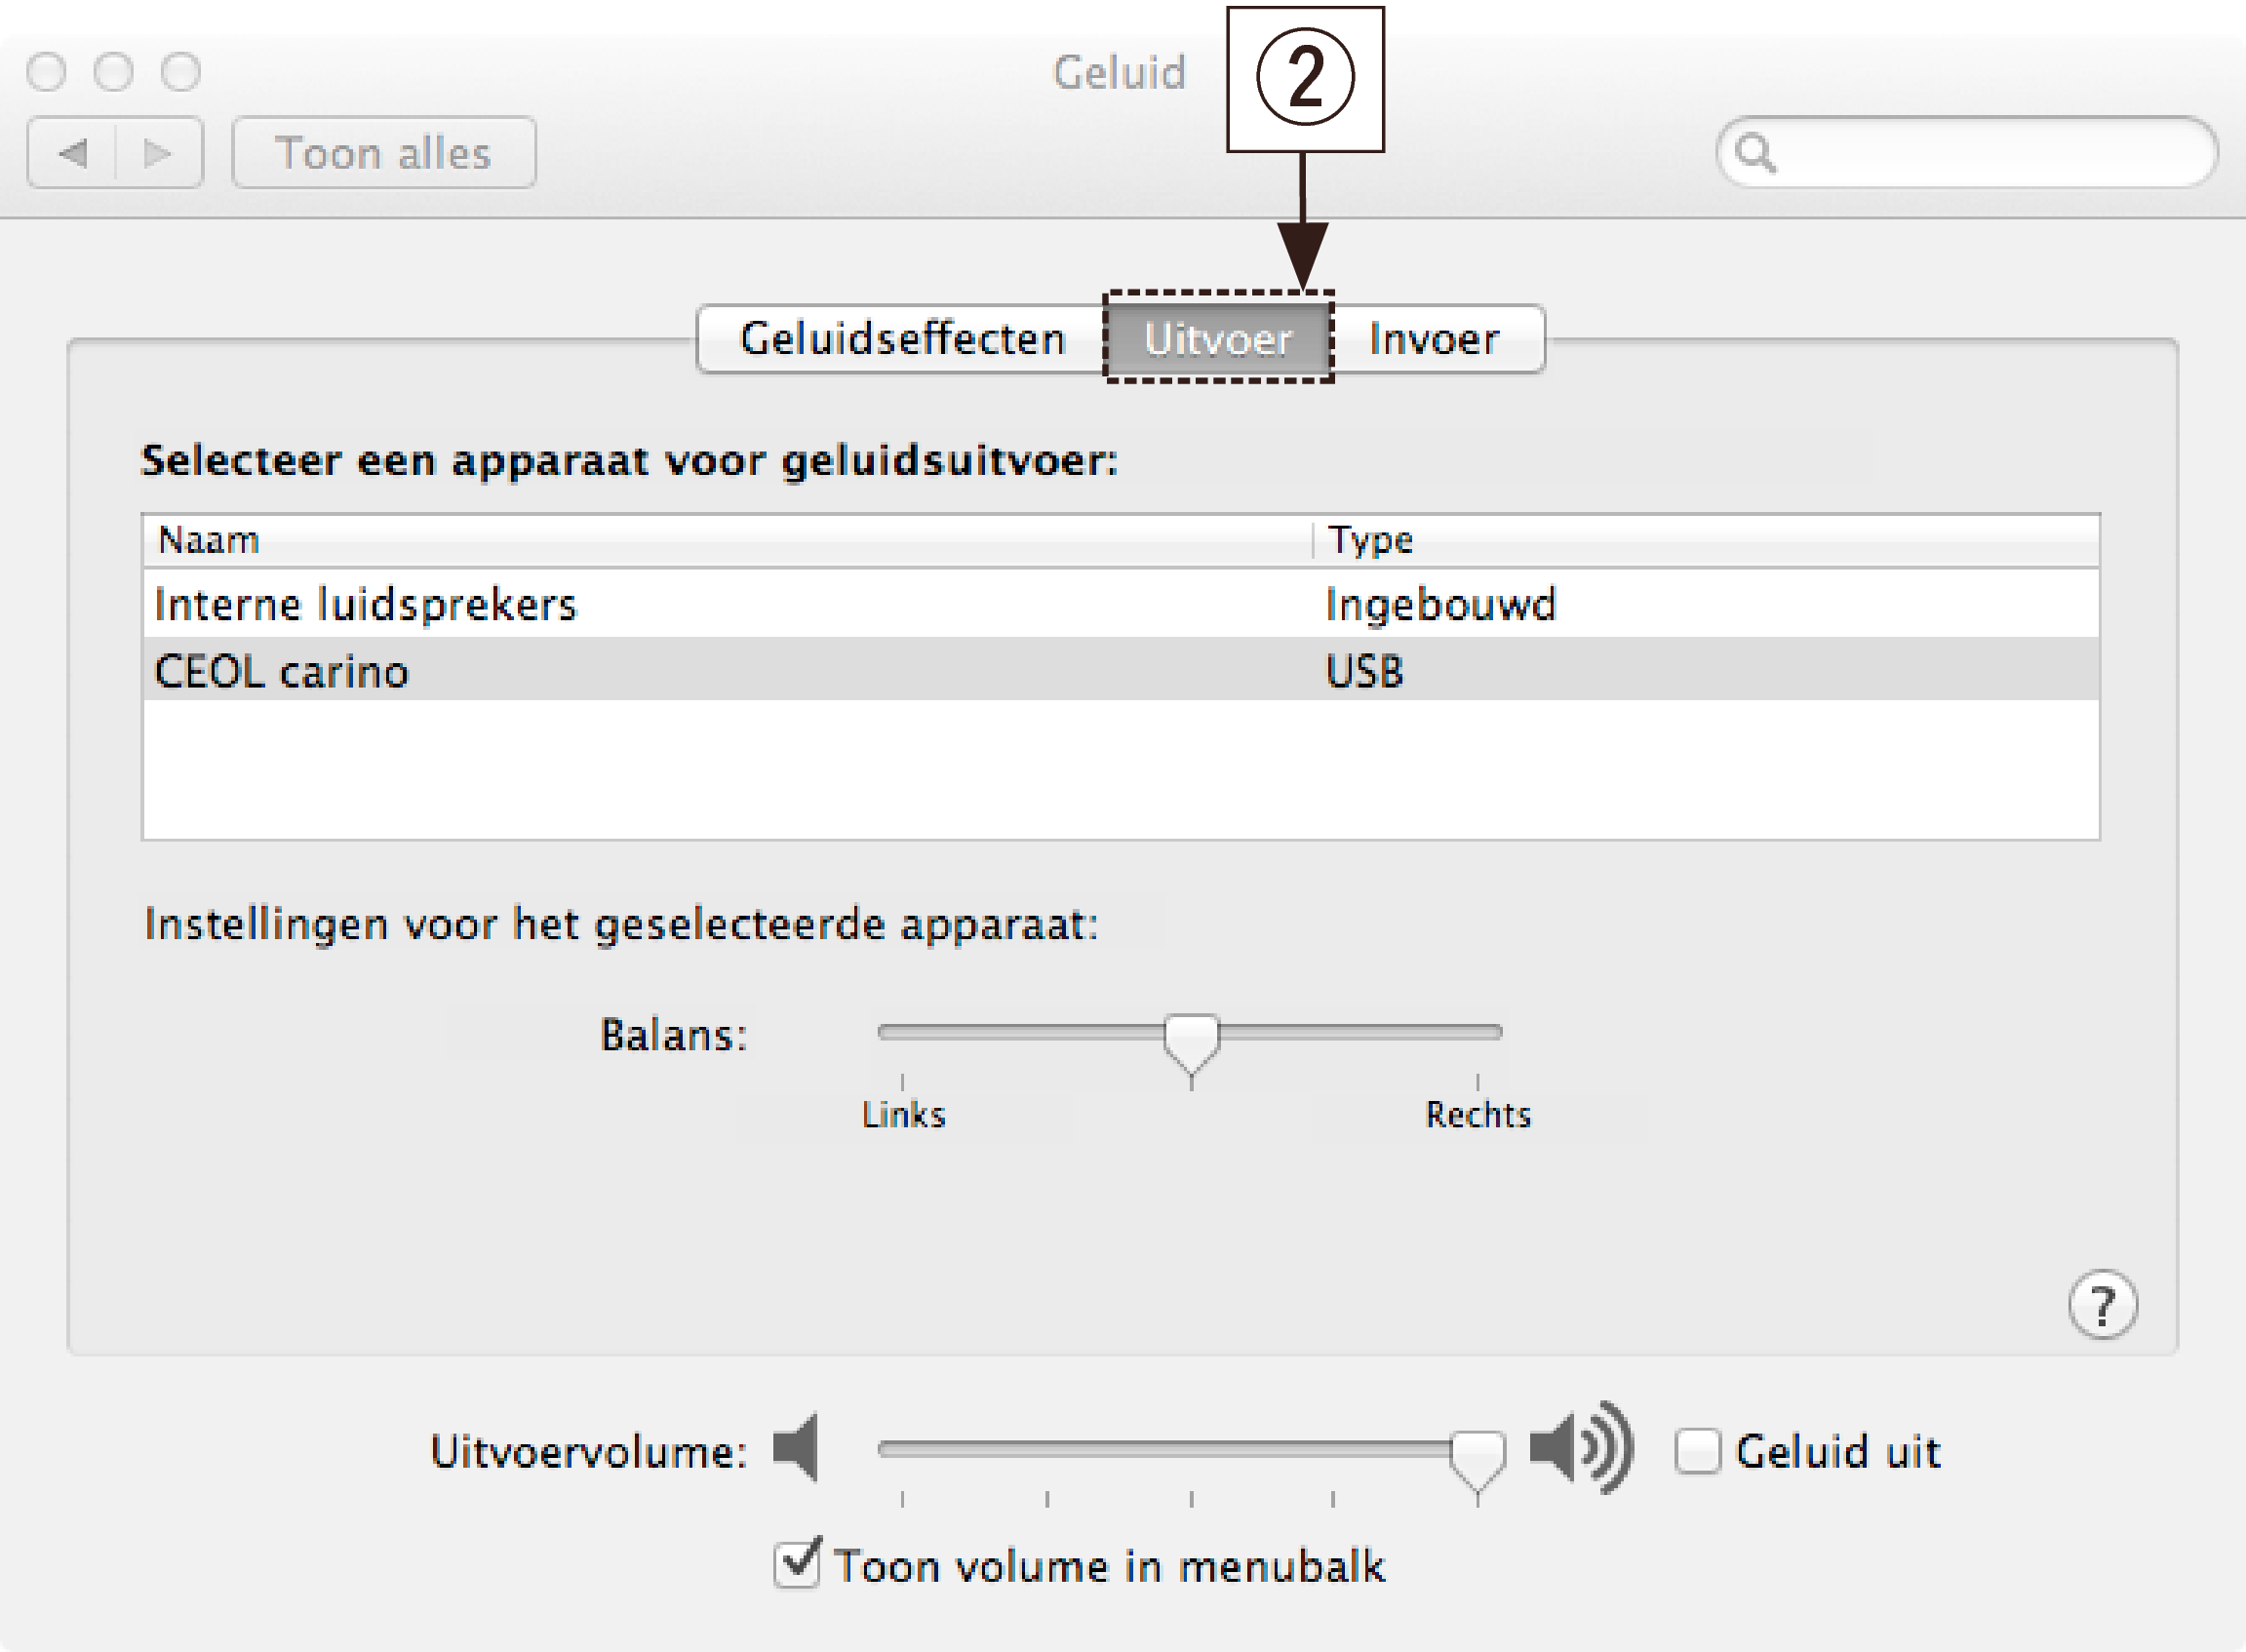Image resolution: width=2246 pixels, height=1652 pixels.
Task: Open the Invoer tab
Action: point(1434,339)
